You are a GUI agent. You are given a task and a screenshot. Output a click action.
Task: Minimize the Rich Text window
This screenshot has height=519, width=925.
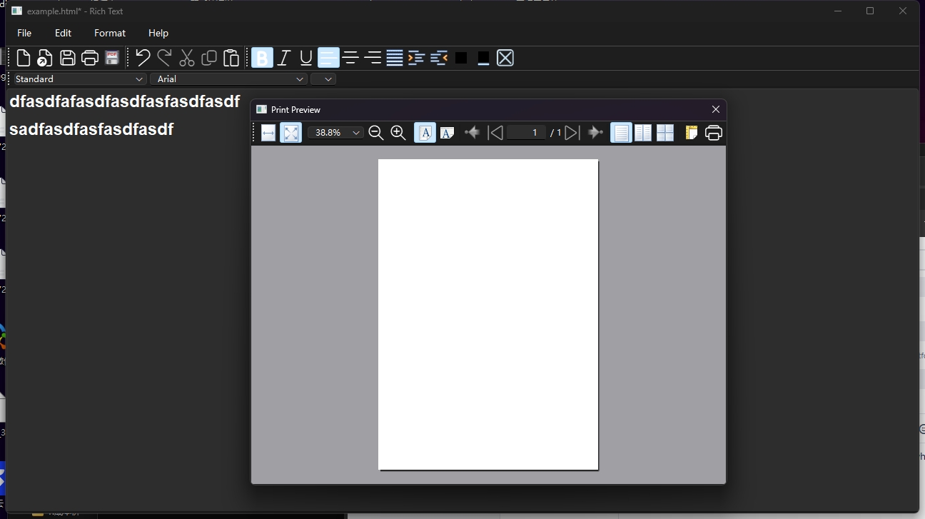pos(838,11)
